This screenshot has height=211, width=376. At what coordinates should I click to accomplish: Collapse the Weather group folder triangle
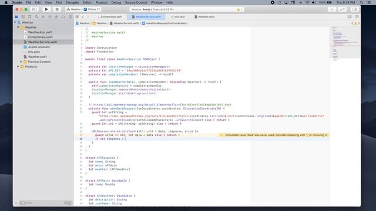click(18, 28)
